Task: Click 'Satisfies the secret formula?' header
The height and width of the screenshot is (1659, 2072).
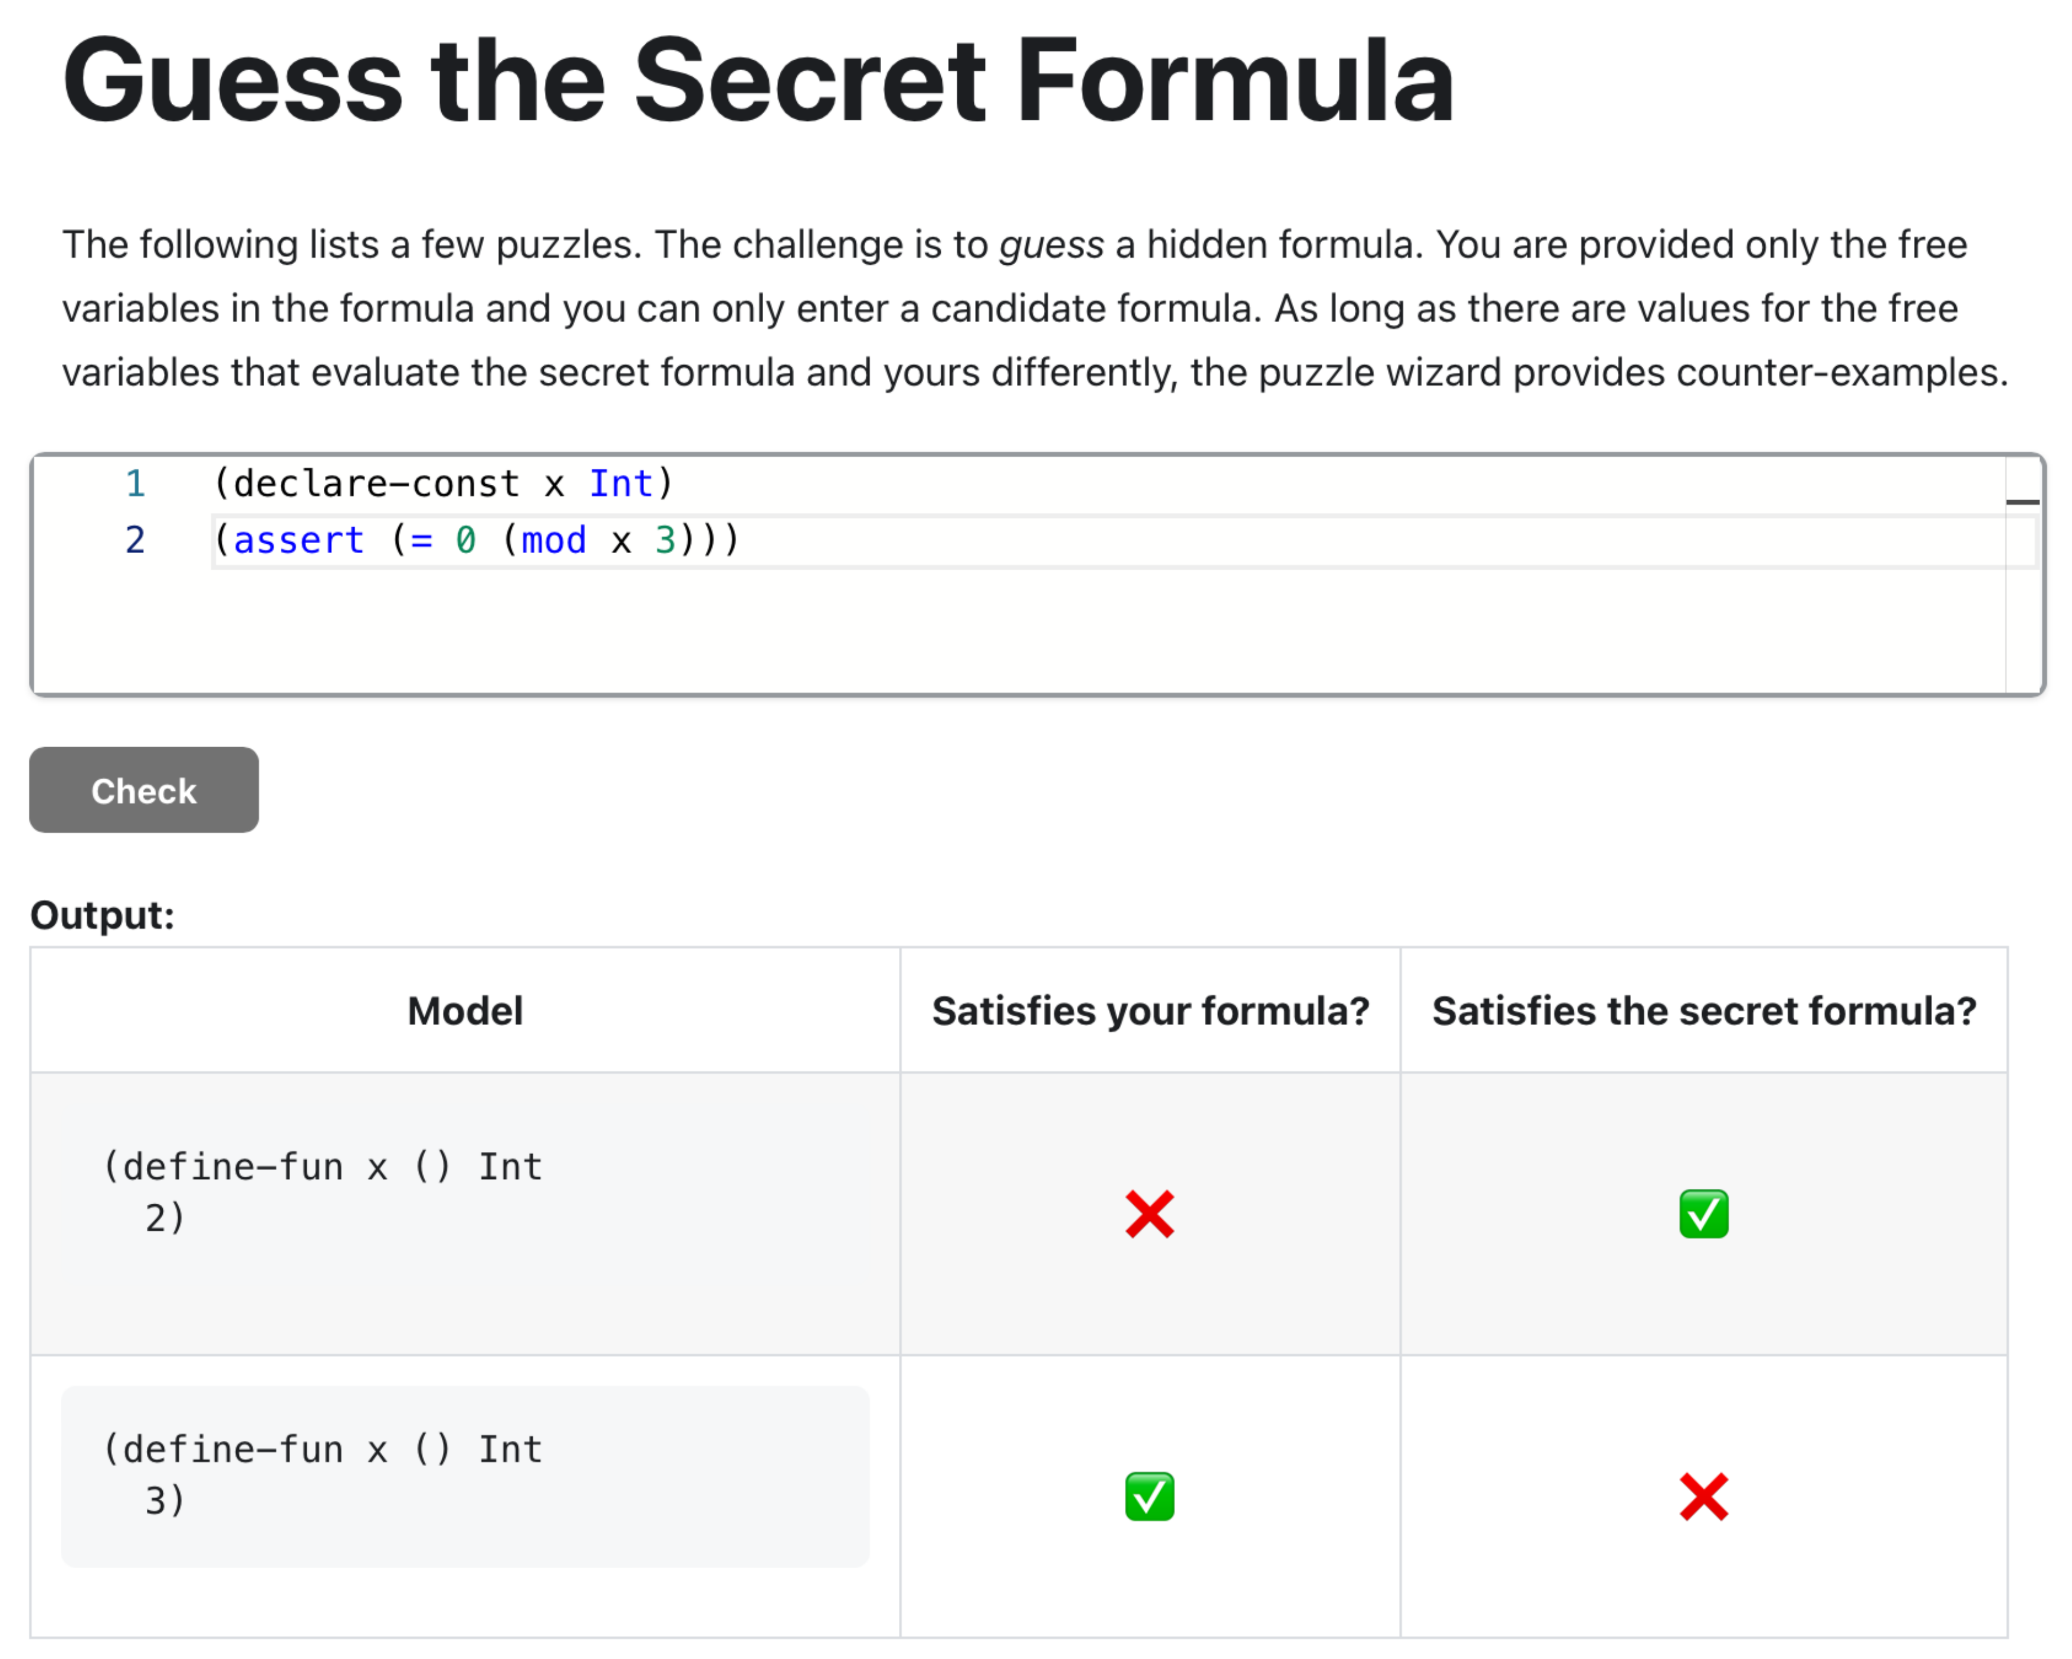Action: point(1703,1010)
